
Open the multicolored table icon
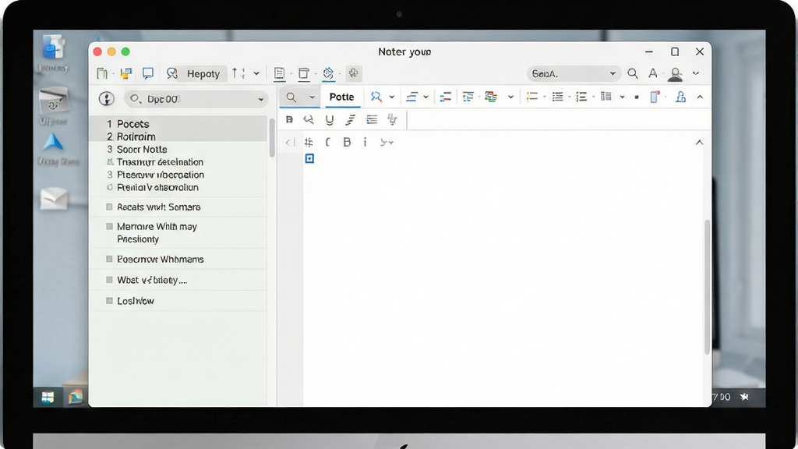(x=491, y=97)
